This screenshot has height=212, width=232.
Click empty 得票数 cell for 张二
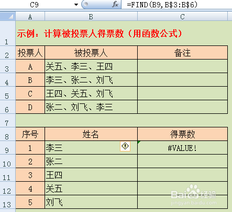[182, 161]
